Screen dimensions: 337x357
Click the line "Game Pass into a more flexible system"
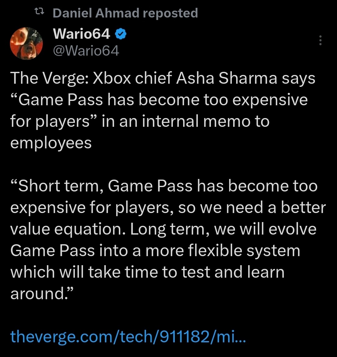coord(155,250)
